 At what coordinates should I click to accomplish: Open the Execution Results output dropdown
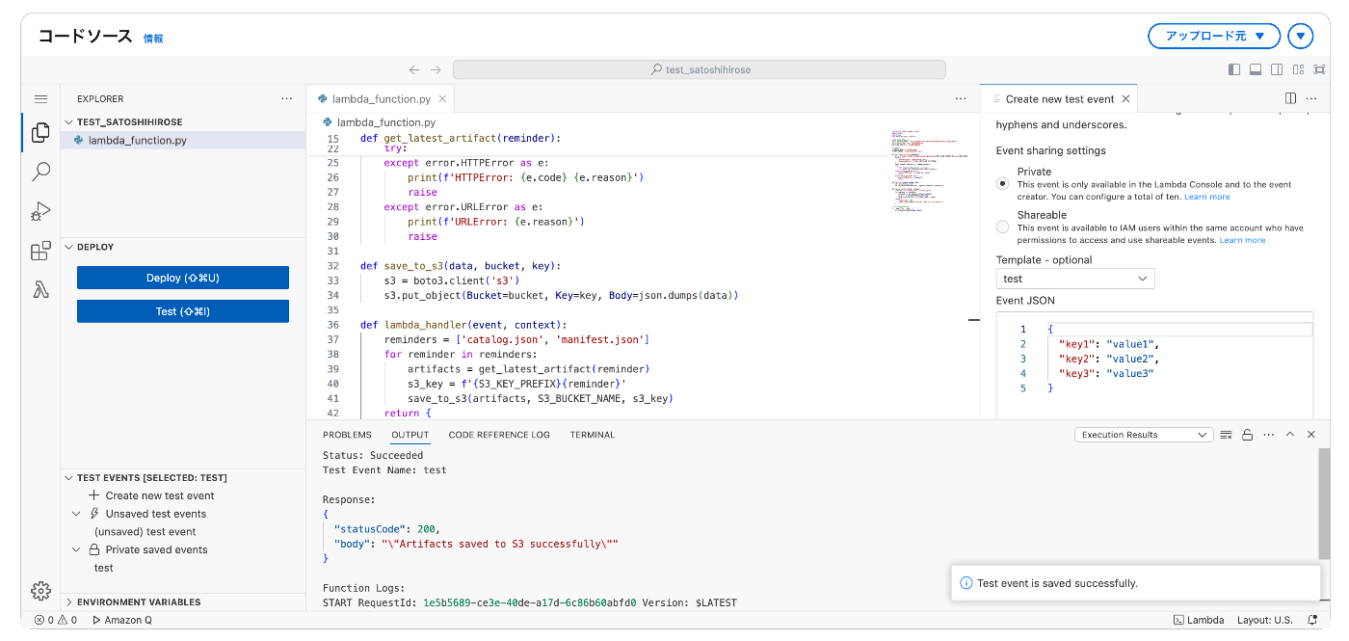[1143, 435]
